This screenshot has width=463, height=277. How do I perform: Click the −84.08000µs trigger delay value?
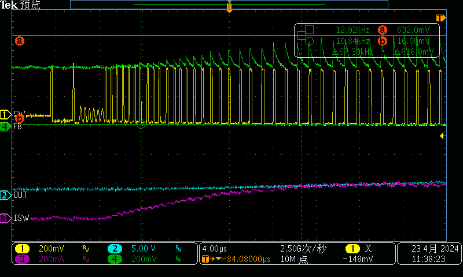click(x=247, y=259)
